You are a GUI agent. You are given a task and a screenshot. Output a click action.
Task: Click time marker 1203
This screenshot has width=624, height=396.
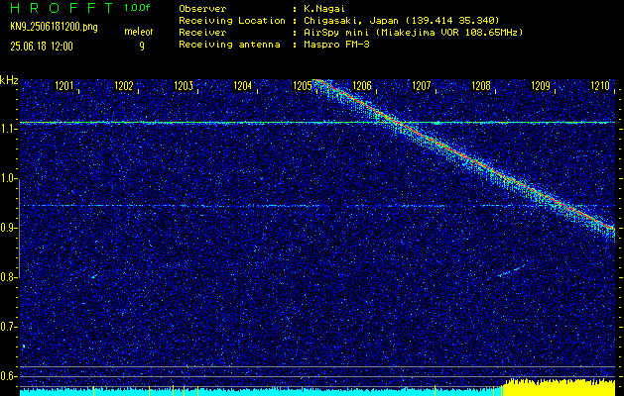[x=184, y=86]
